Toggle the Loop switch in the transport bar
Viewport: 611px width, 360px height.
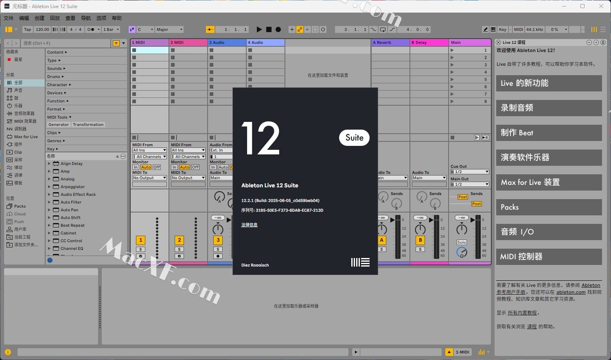383,29
